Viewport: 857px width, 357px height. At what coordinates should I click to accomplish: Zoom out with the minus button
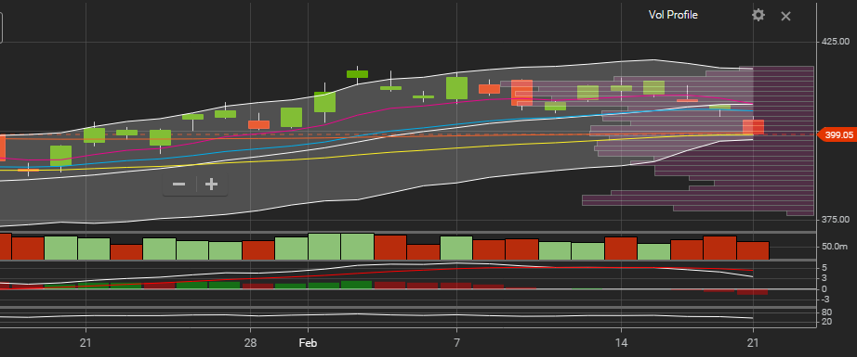click(178, 185)
